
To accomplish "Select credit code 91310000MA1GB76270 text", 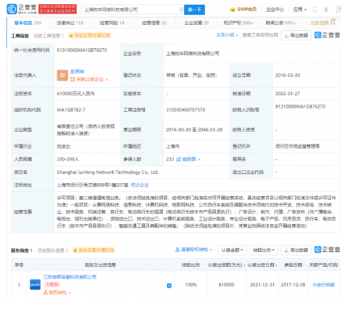I will click(x=82, y=50).
